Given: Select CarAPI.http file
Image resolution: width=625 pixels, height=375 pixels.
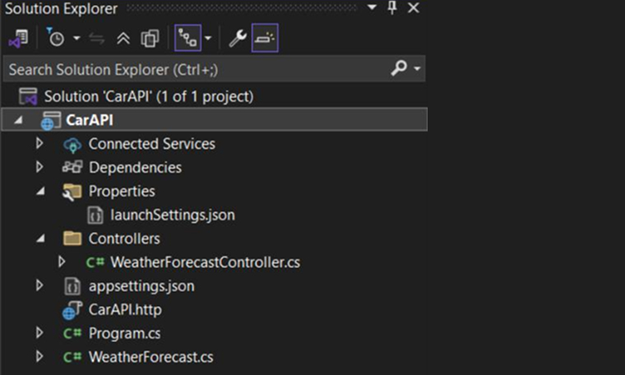Looking at the screenshot, I should (125, 310).
